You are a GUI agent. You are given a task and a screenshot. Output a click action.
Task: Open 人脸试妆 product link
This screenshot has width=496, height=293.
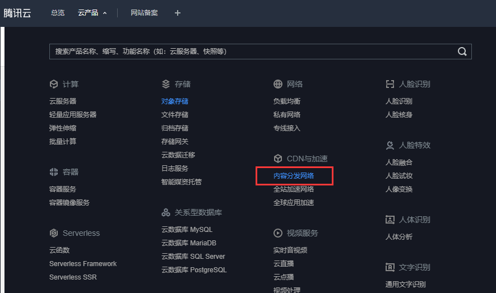(398, 176)
